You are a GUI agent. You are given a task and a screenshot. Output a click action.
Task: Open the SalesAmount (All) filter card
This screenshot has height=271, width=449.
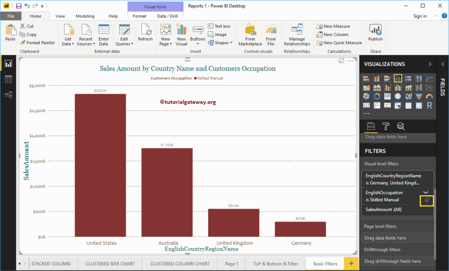pyautogui.click(x=398, y=210)
